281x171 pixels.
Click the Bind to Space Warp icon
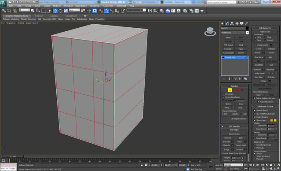[15, 11]
